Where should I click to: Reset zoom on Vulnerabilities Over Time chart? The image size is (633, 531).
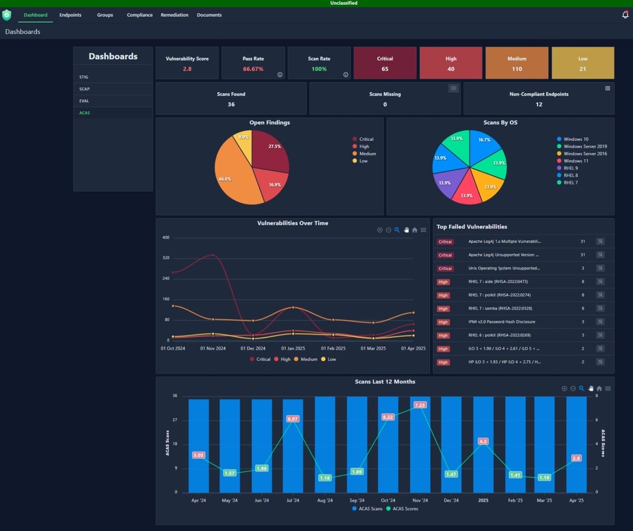click(414, 230)
